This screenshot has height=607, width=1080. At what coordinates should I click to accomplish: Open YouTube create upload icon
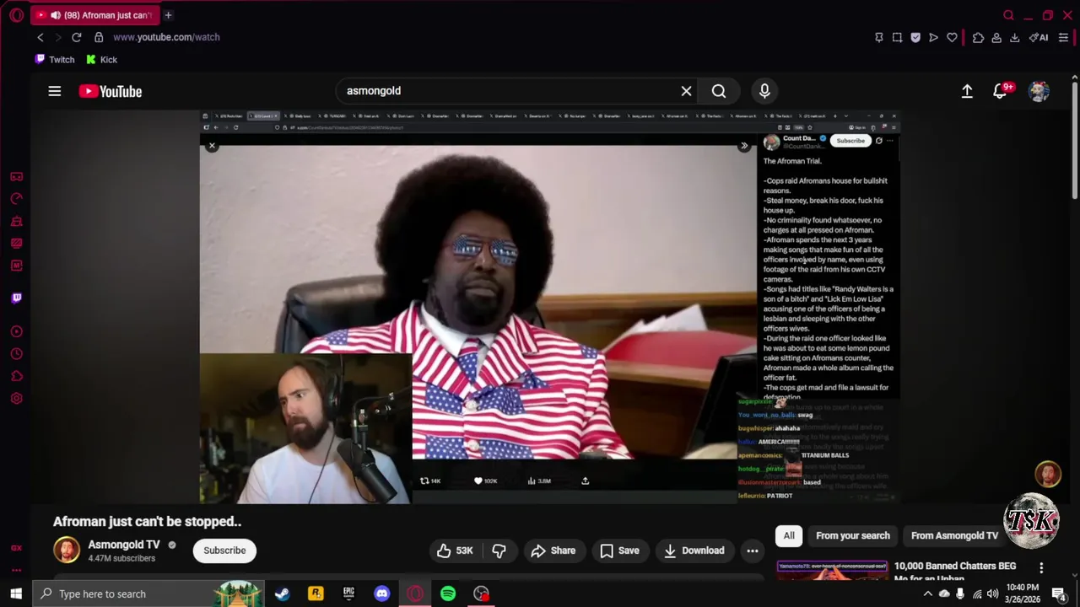(x=967, y=91)
